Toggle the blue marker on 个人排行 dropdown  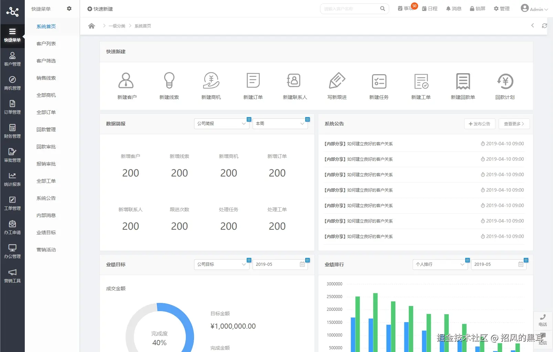click(x=467, y=260)
